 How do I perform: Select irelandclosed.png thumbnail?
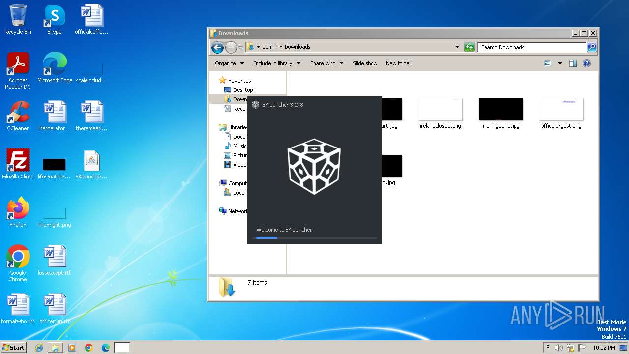click(x=440, y=114)
